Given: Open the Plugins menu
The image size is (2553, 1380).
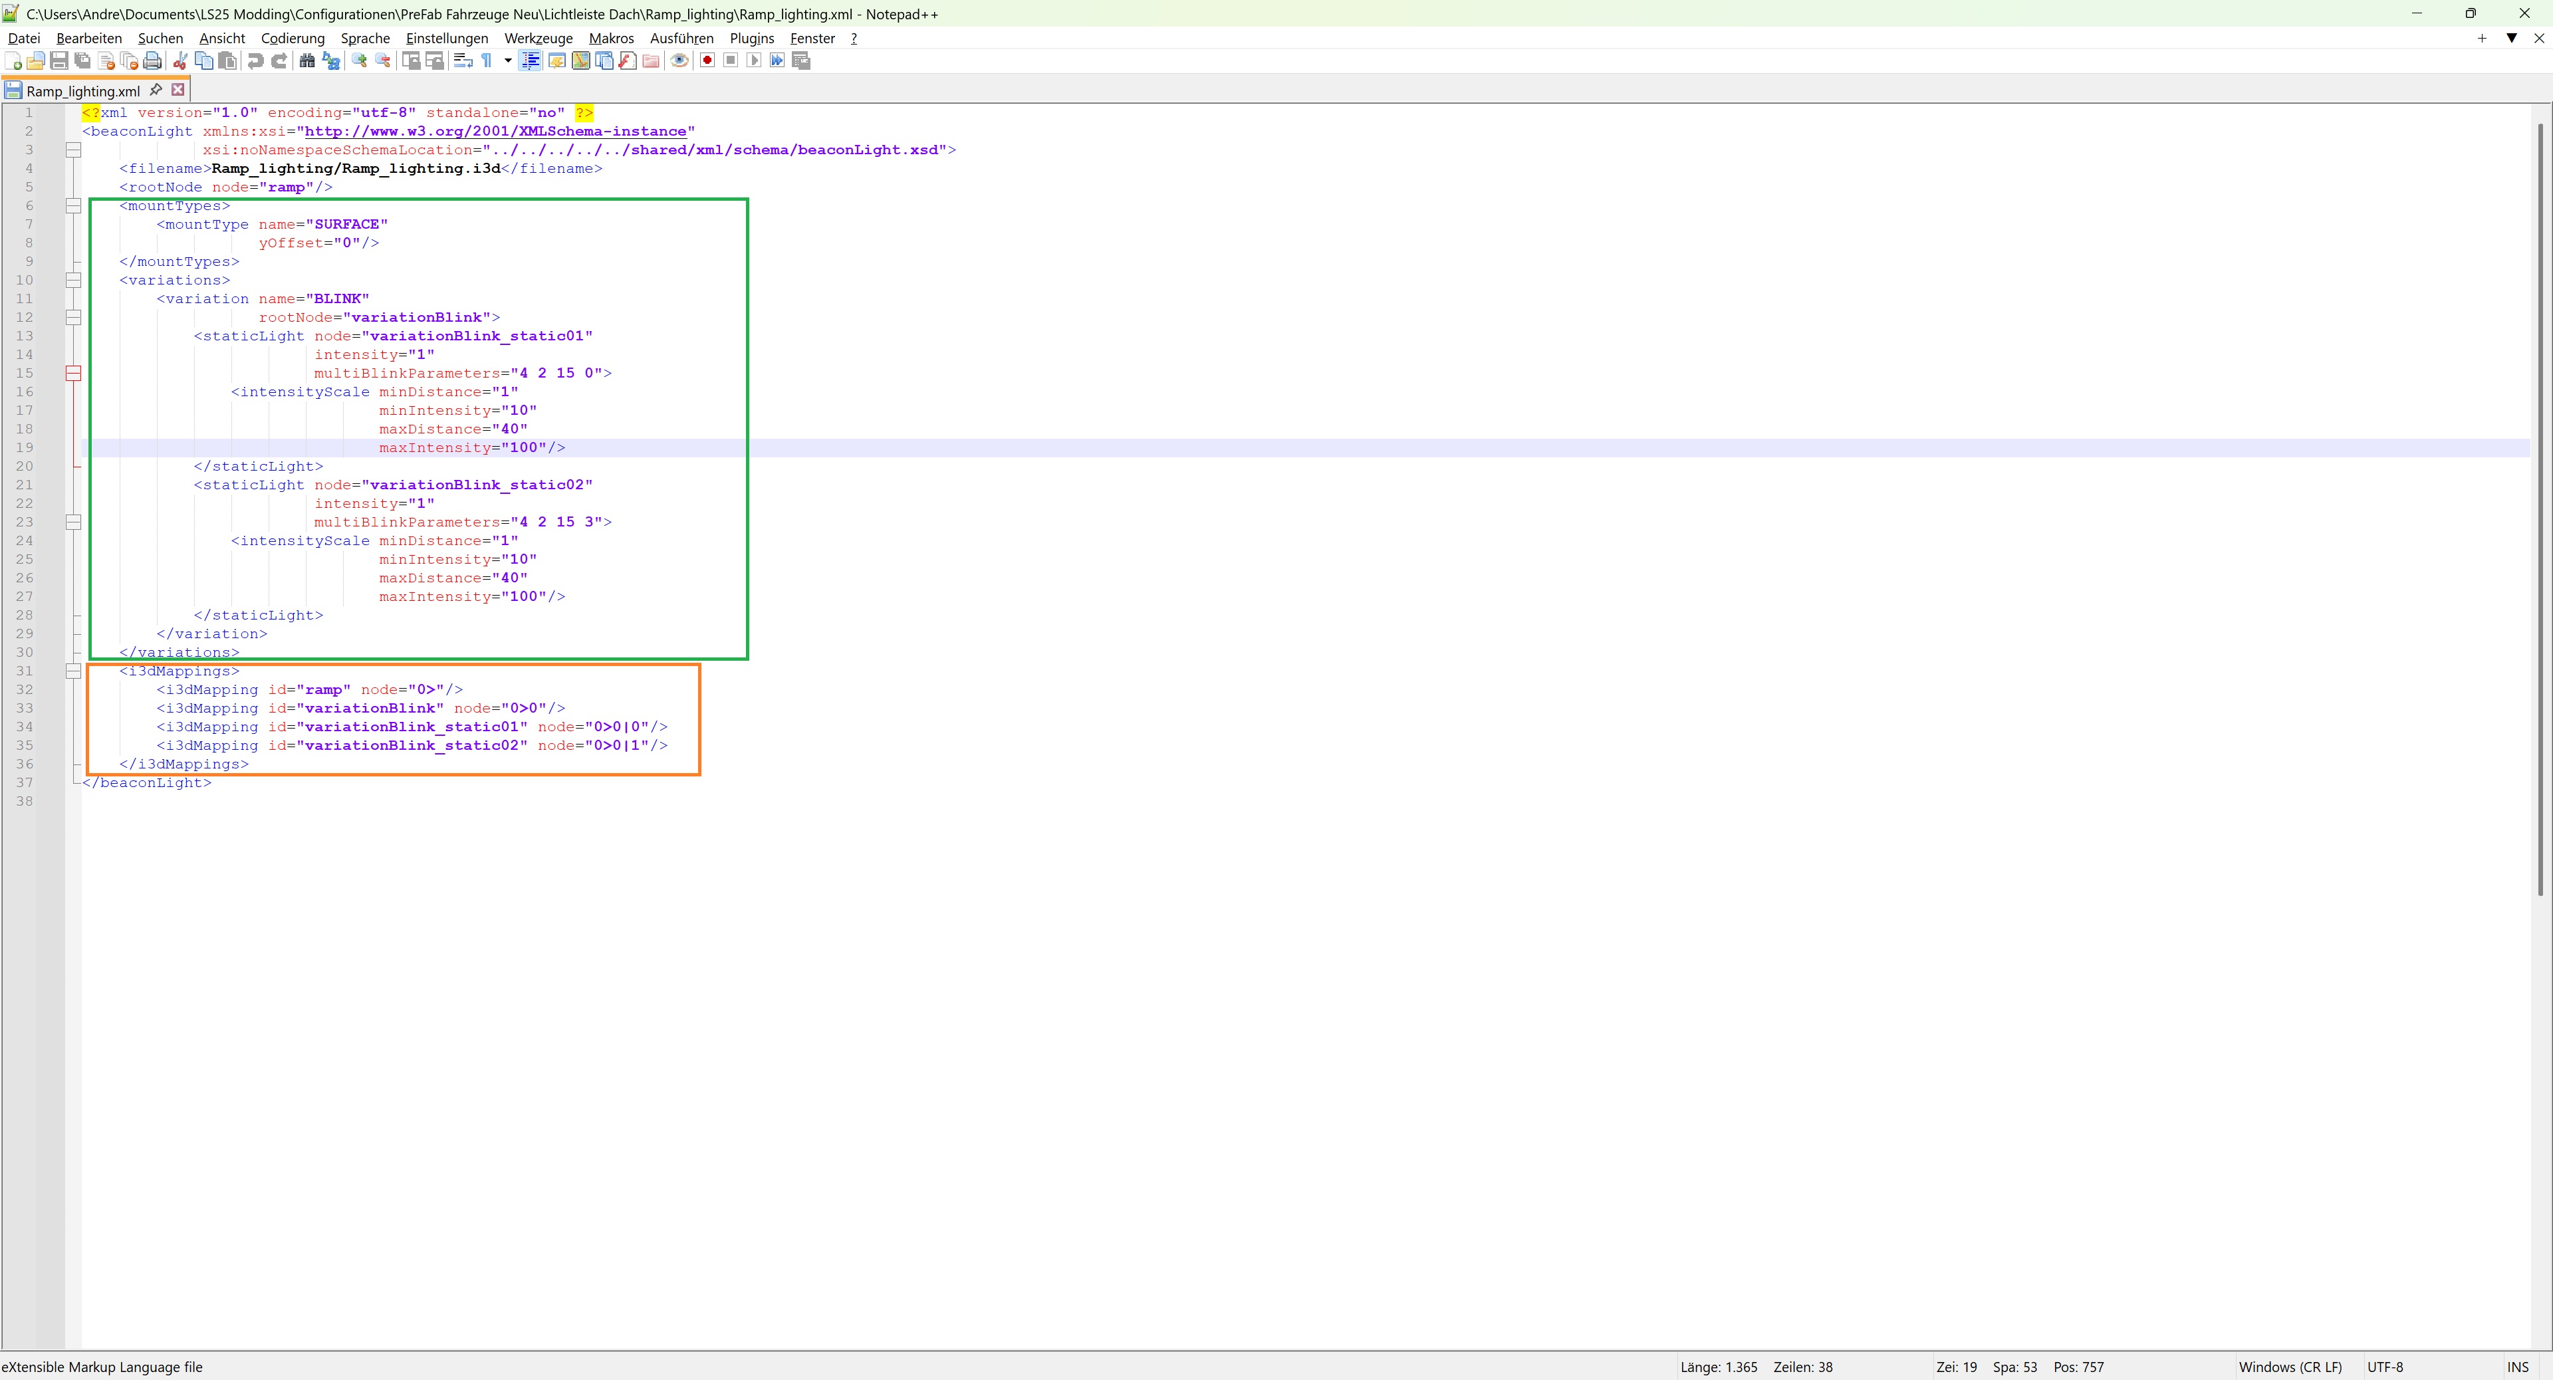Looking at the screenshot, I should (751, 39).
